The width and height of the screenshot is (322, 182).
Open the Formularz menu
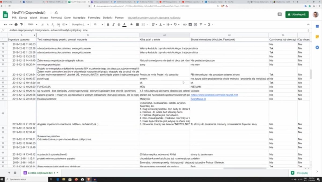(94, 18)
